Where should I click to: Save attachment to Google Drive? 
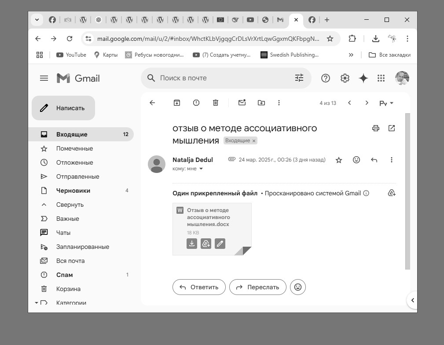coord(205,244)
